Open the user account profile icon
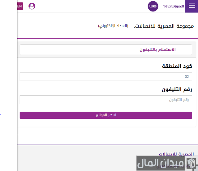This screenshot has width=198, height=171. [32, 6]
